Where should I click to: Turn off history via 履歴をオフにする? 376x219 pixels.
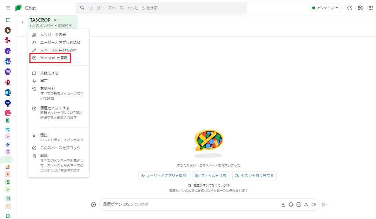coord(58,113)
